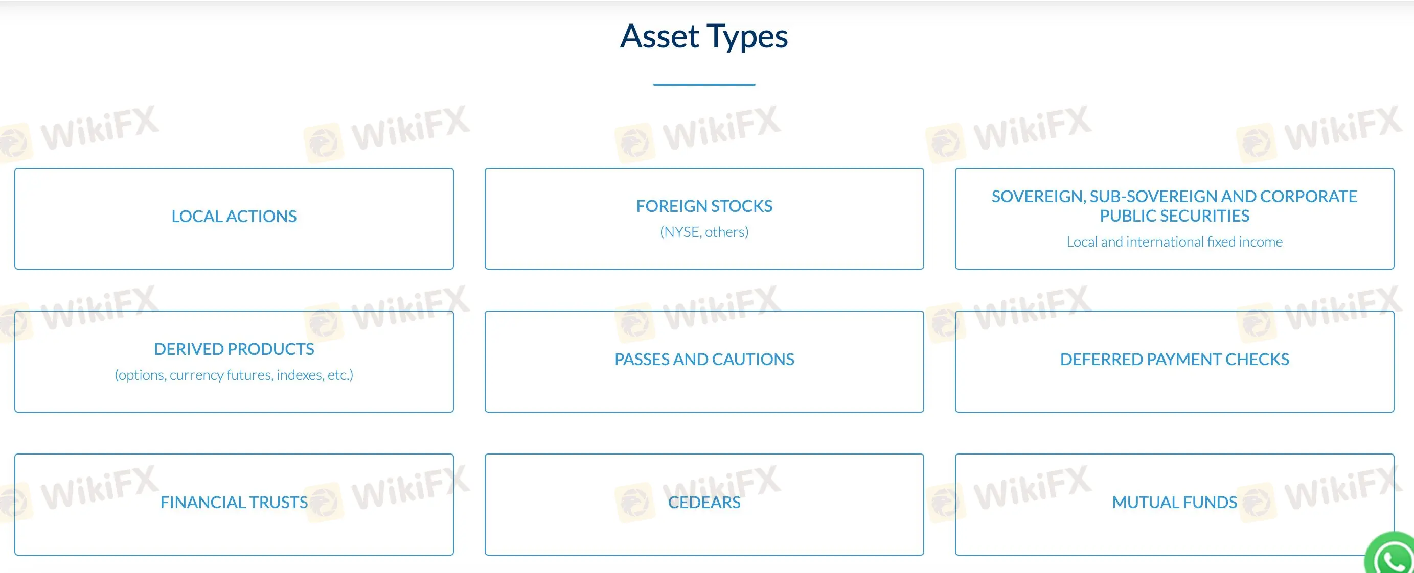
Task: Choose Sovereign, Sub-Sovereign and Corporate Public Securities
Action: (x=1174, y=206)
